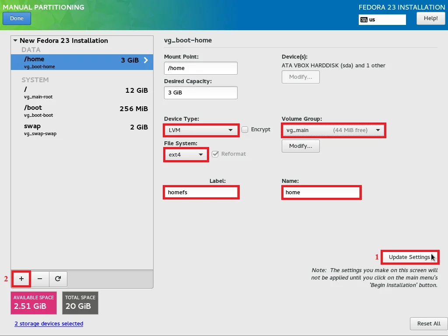Screen dimensions: 448x336
Task: Open the Help! button
Action: click(430, 18)
